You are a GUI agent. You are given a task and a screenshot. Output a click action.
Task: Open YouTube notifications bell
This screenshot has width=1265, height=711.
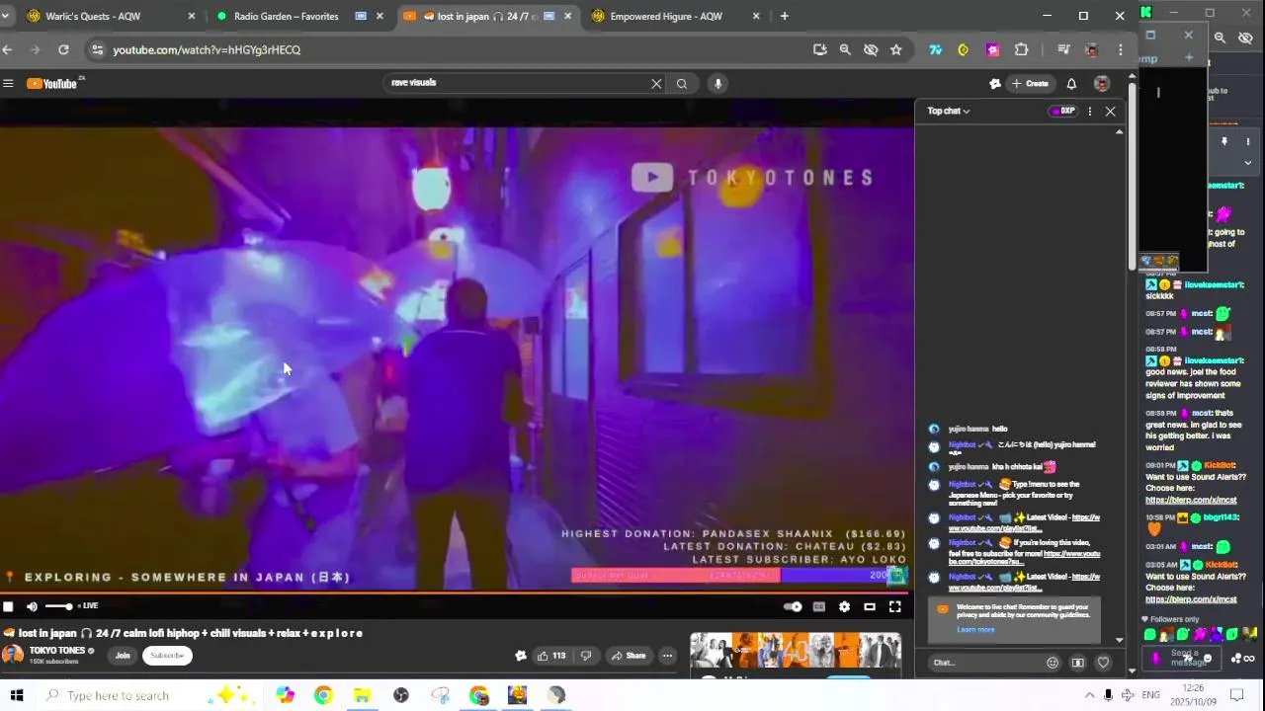[x=1071, y=84]
